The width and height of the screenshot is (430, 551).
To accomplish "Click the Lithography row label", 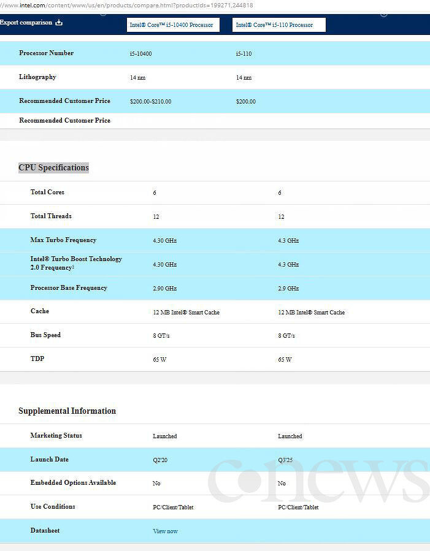I will pyautogui.click(x=37, y=77).
